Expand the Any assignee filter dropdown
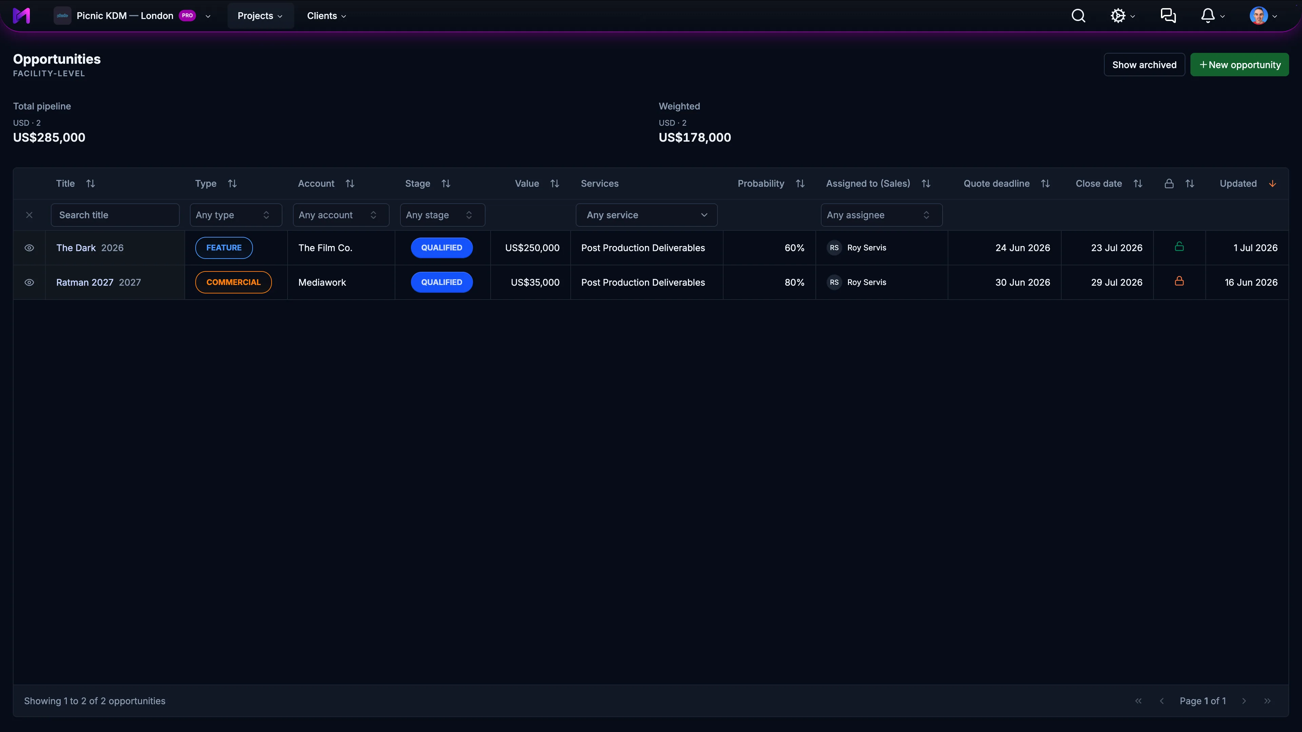1302x732 pixels. point(882,215)
